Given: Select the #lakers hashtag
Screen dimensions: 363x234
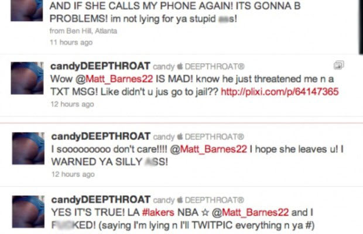Looking at the screenshot, I should 158,212.
